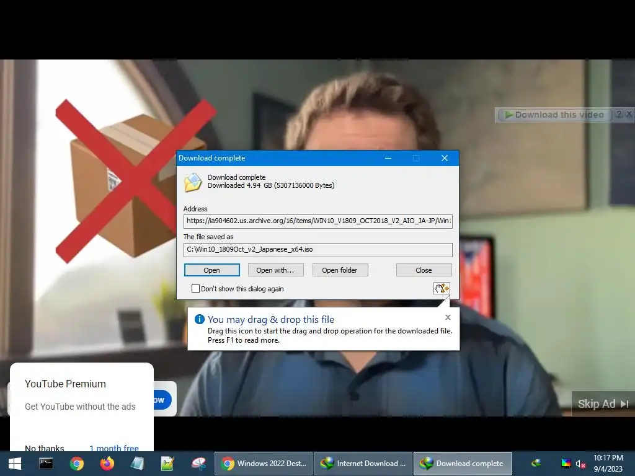This screenshot has height=476, width=635.
Task: Open Windows Start menu
Action: [x=15, y=464]
